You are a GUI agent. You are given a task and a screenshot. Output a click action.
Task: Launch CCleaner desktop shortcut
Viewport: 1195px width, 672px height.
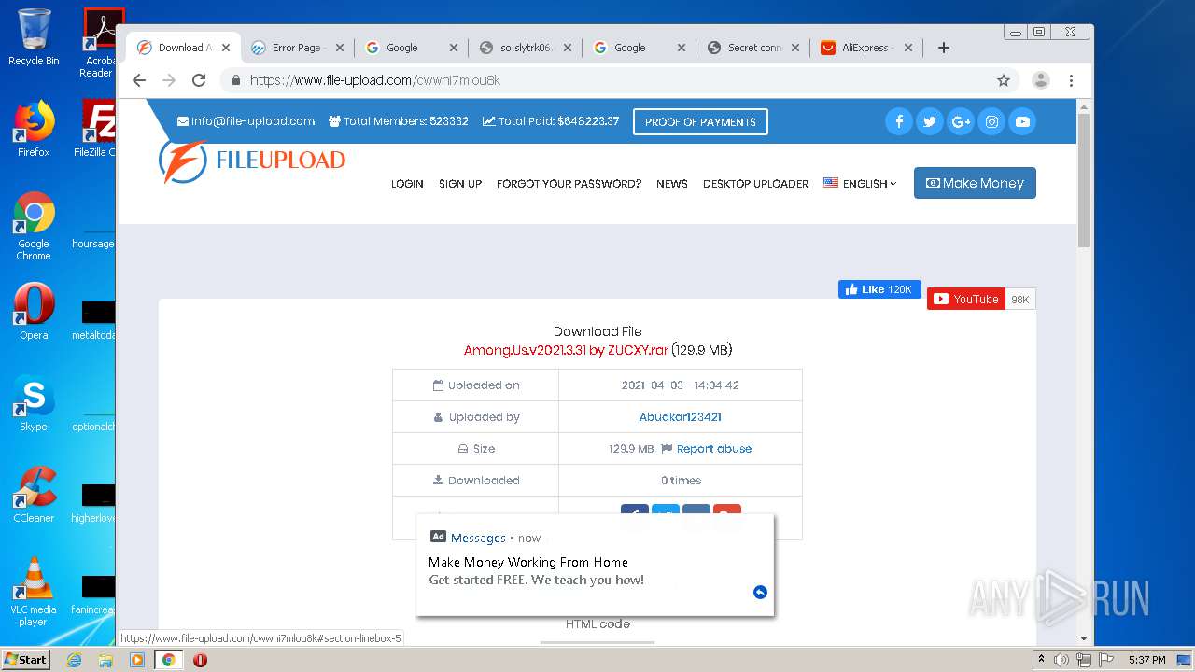tap(34, 495)
